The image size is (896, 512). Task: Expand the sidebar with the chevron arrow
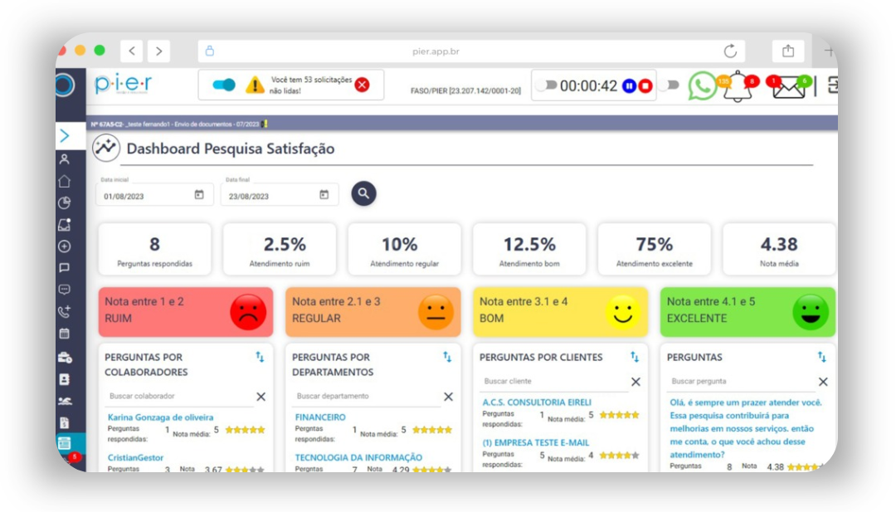click(x=65, y=135)
